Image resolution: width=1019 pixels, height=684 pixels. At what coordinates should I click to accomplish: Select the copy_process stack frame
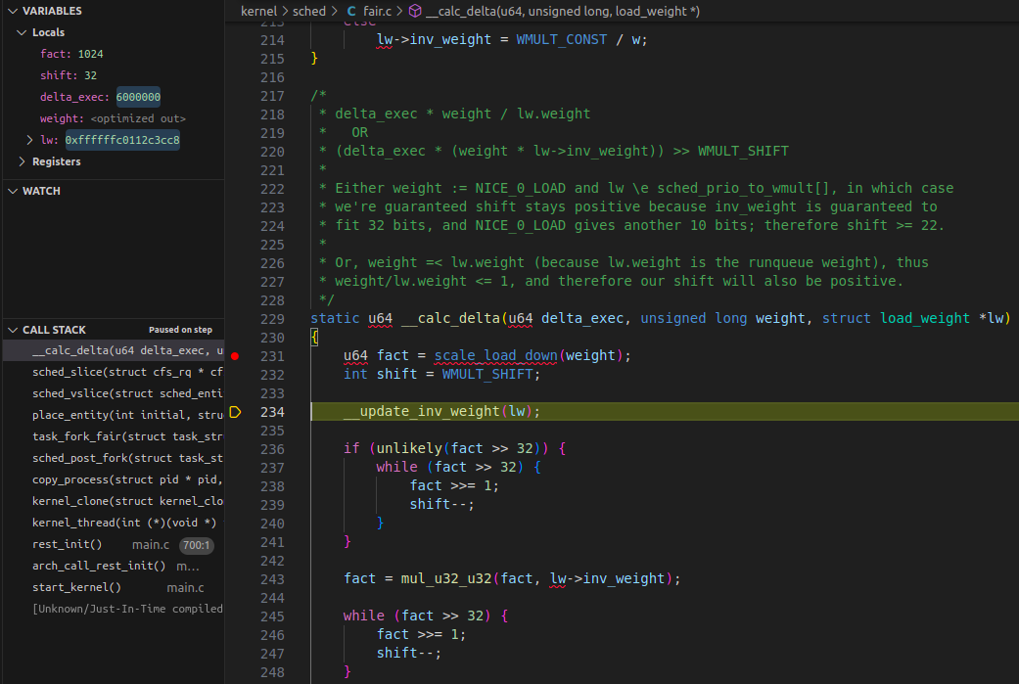114,479
